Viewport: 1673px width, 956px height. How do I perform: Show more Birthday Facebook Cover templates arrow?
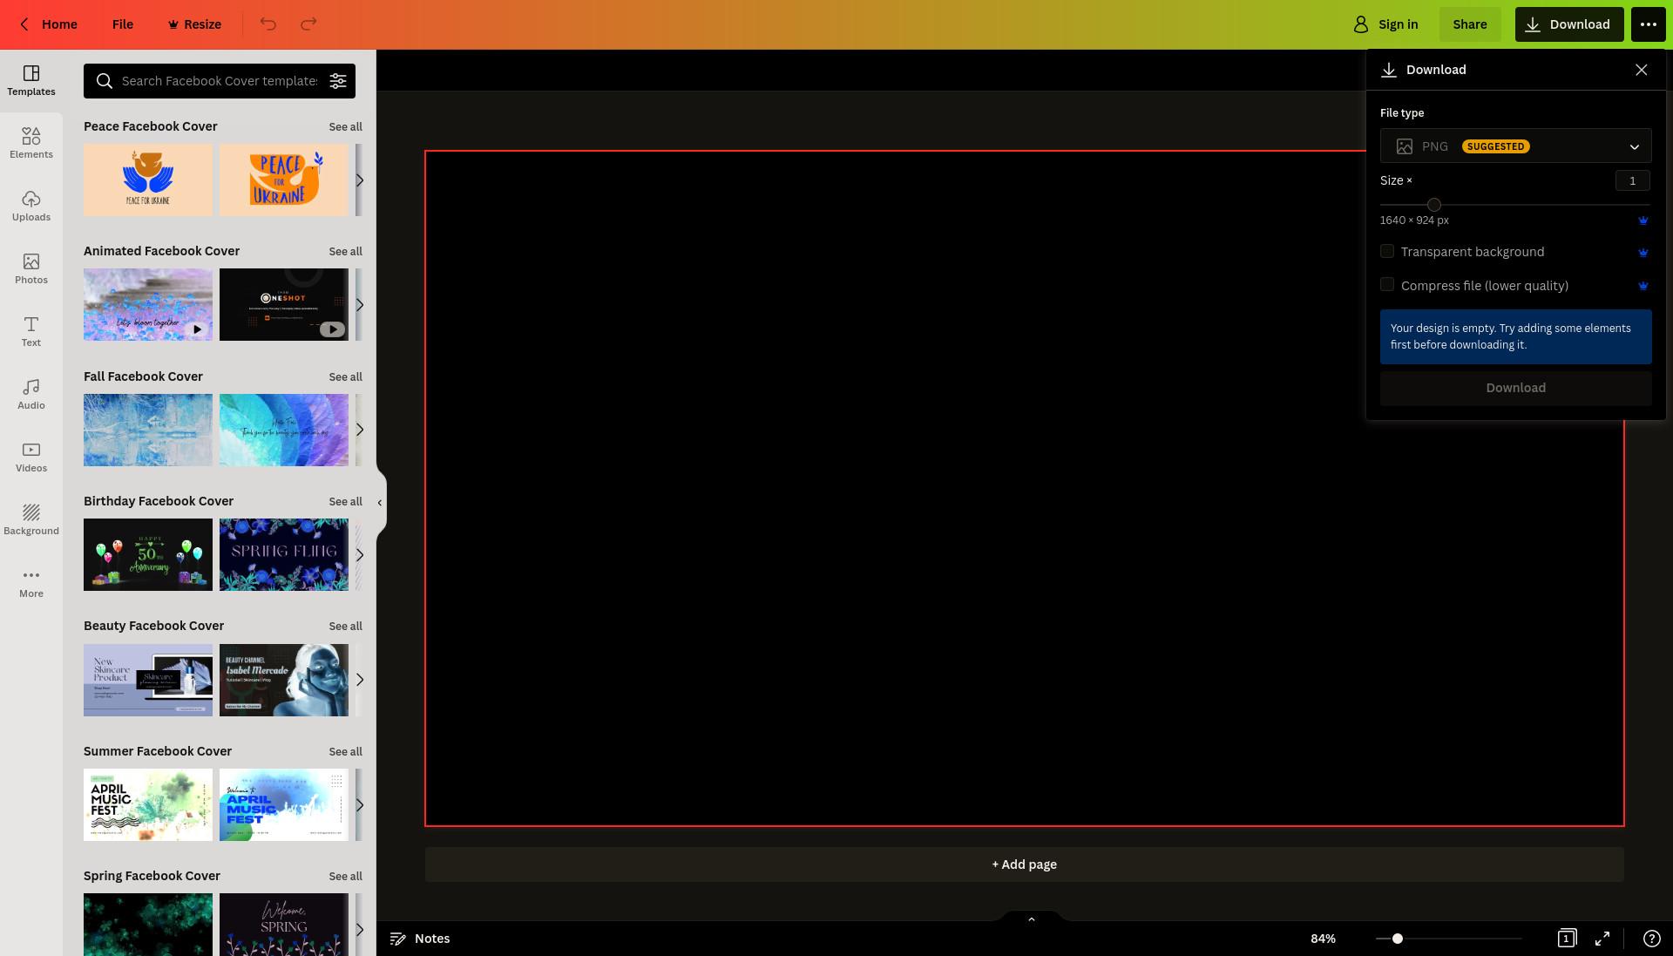click(x=359, y=555)
